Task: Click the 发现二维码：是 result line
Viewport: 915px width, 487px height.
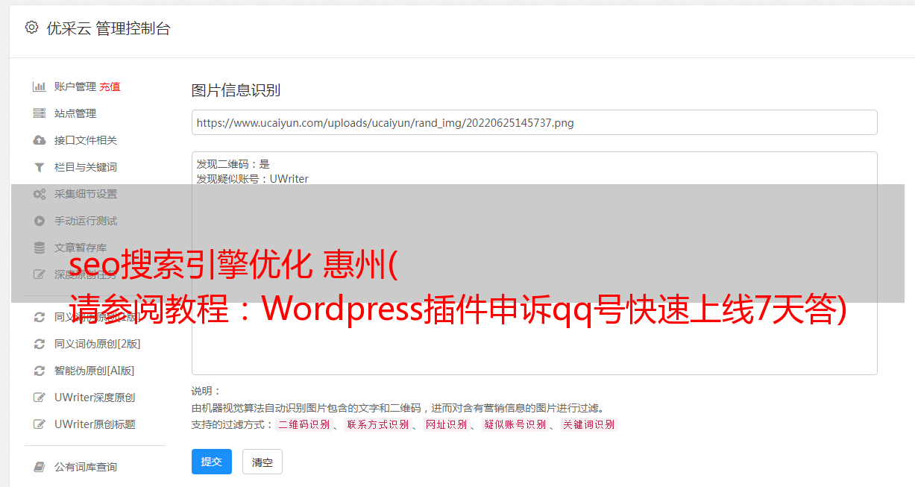Action: (233, 164)
